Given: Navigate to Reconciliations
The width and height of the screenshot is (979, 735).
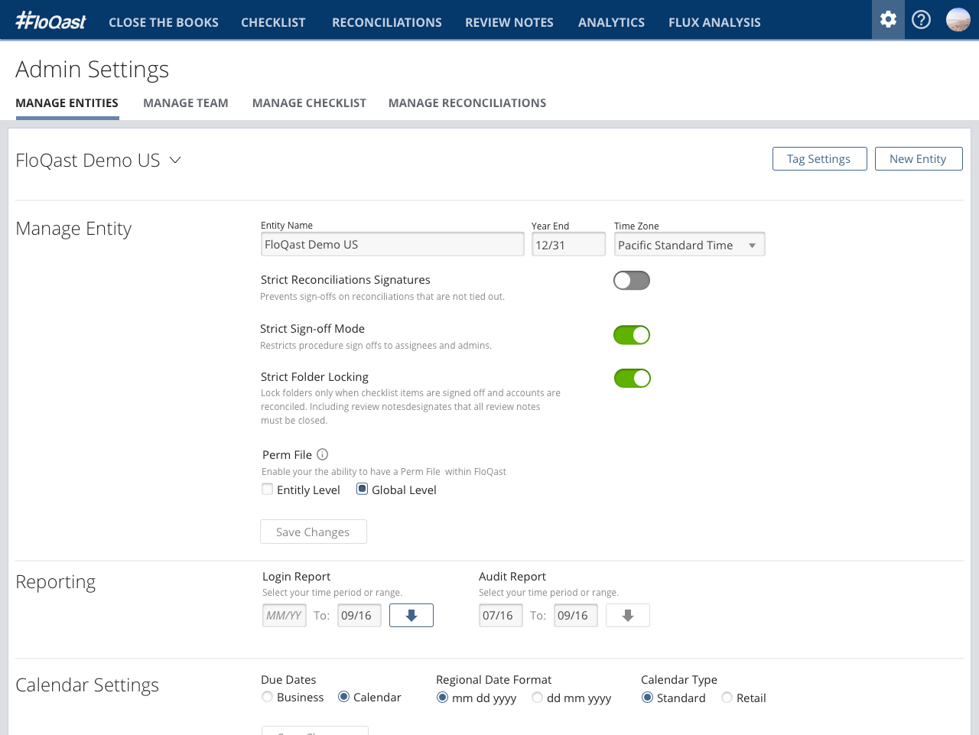Looking at the screenshot, I should pyautogui.click(x=387, y=22).
